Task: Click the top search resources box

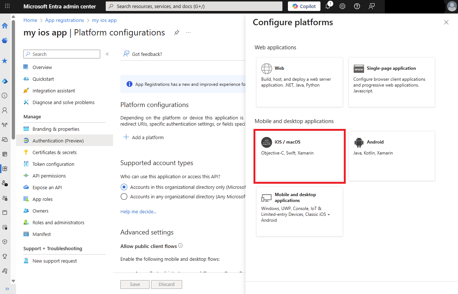Action: pos(194,6)
